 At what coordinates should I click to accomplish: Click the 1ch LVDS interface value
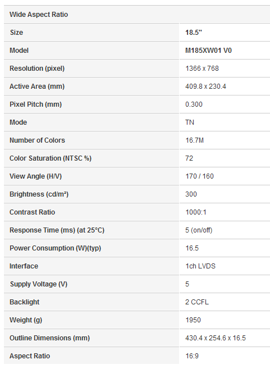tap(200, 266)
